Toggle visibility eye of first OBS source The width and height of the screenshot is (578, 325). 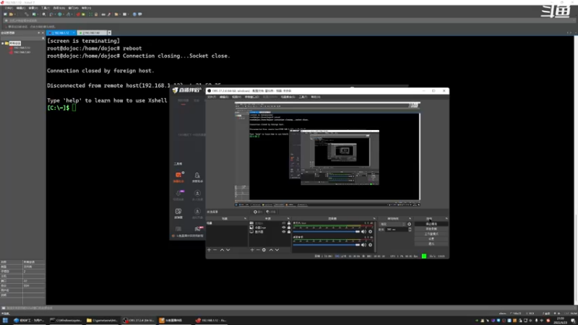coord(284,223)
